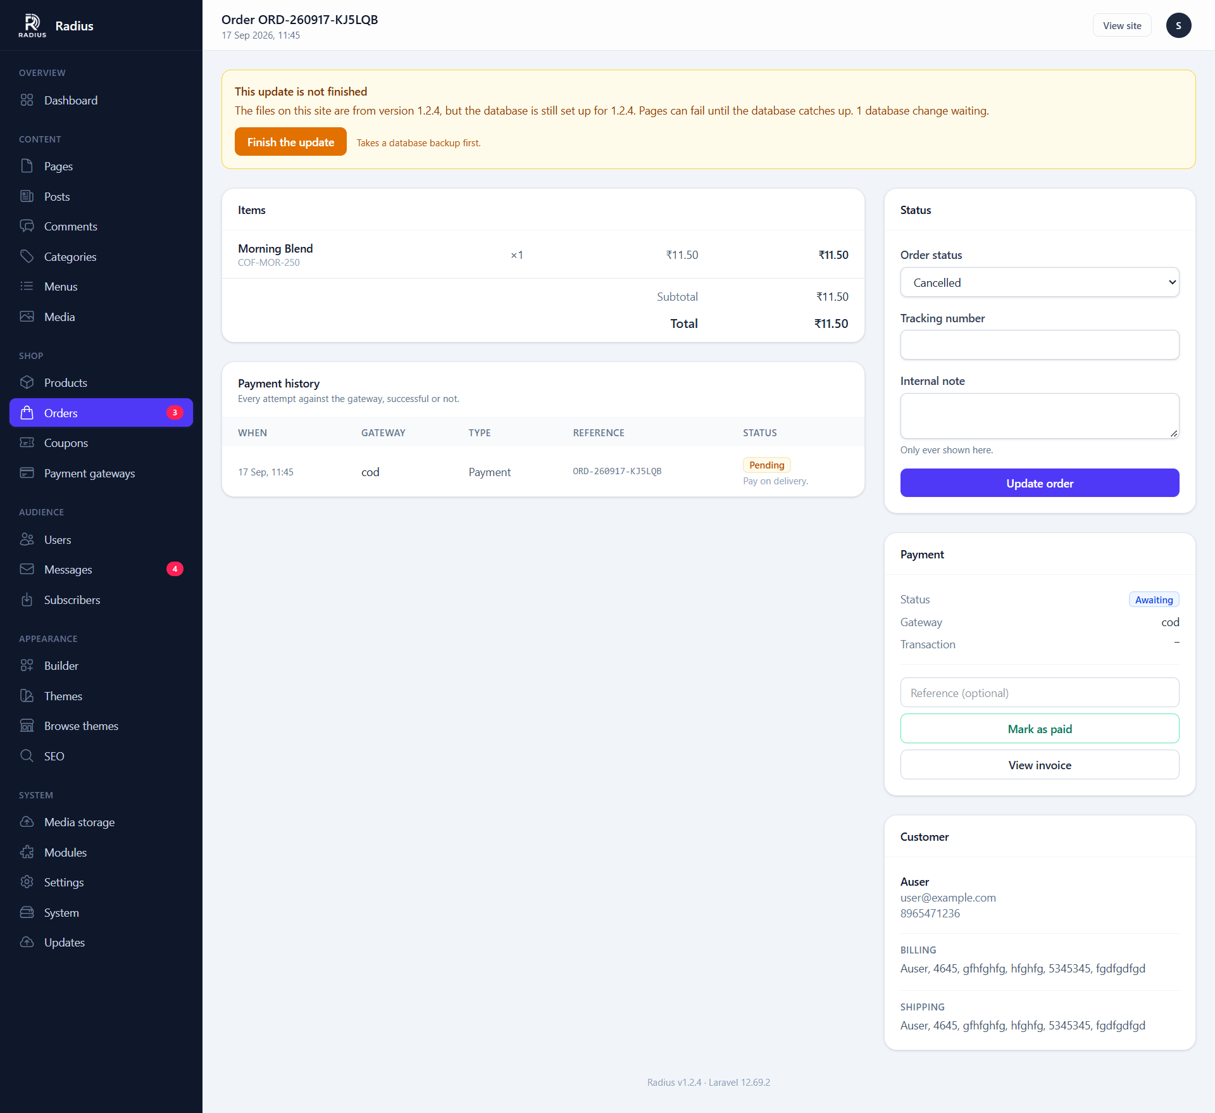Click reference ORD-260917-KJ5LQB in payment history

click(617, 471)
